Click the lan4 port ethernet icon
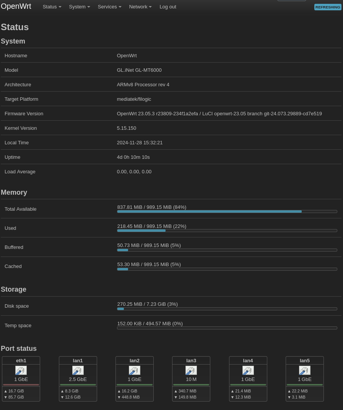Screen dimensions: 343x410 point(248,370)
